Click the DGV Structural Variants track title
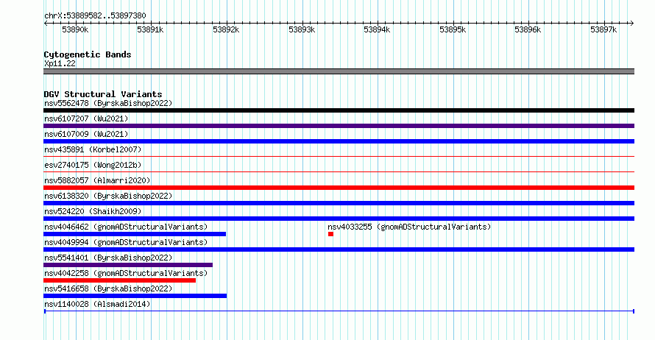The width and height of the screenshot is (655, 340). [x=103, y=94]
